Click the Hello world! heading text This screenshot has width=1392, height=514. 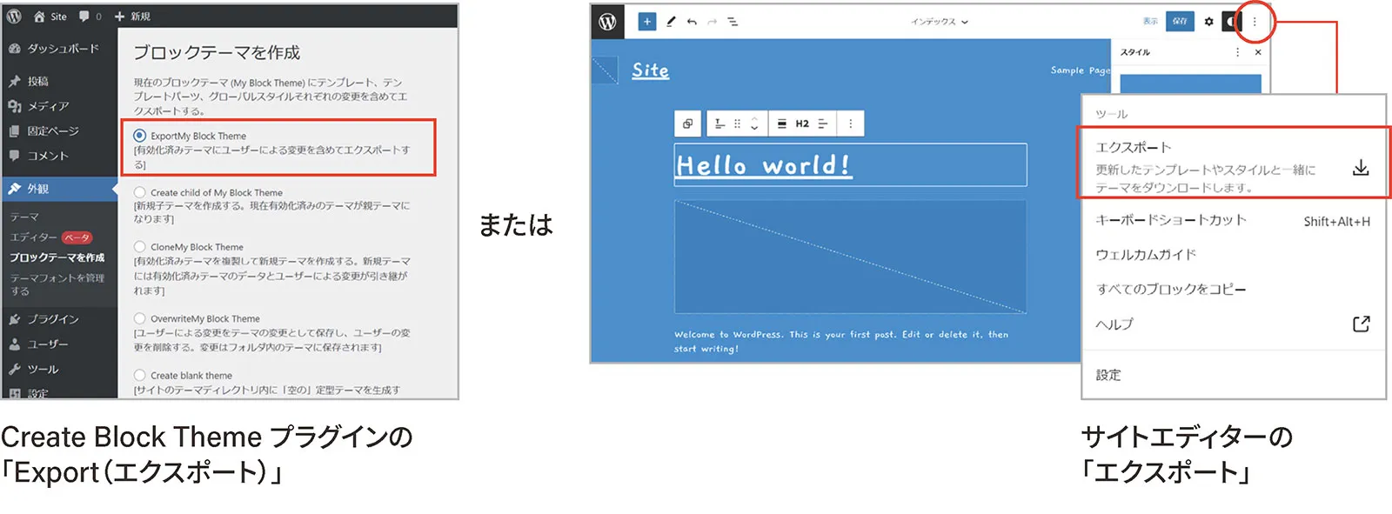pyautogui.click(x=763, y=165)
